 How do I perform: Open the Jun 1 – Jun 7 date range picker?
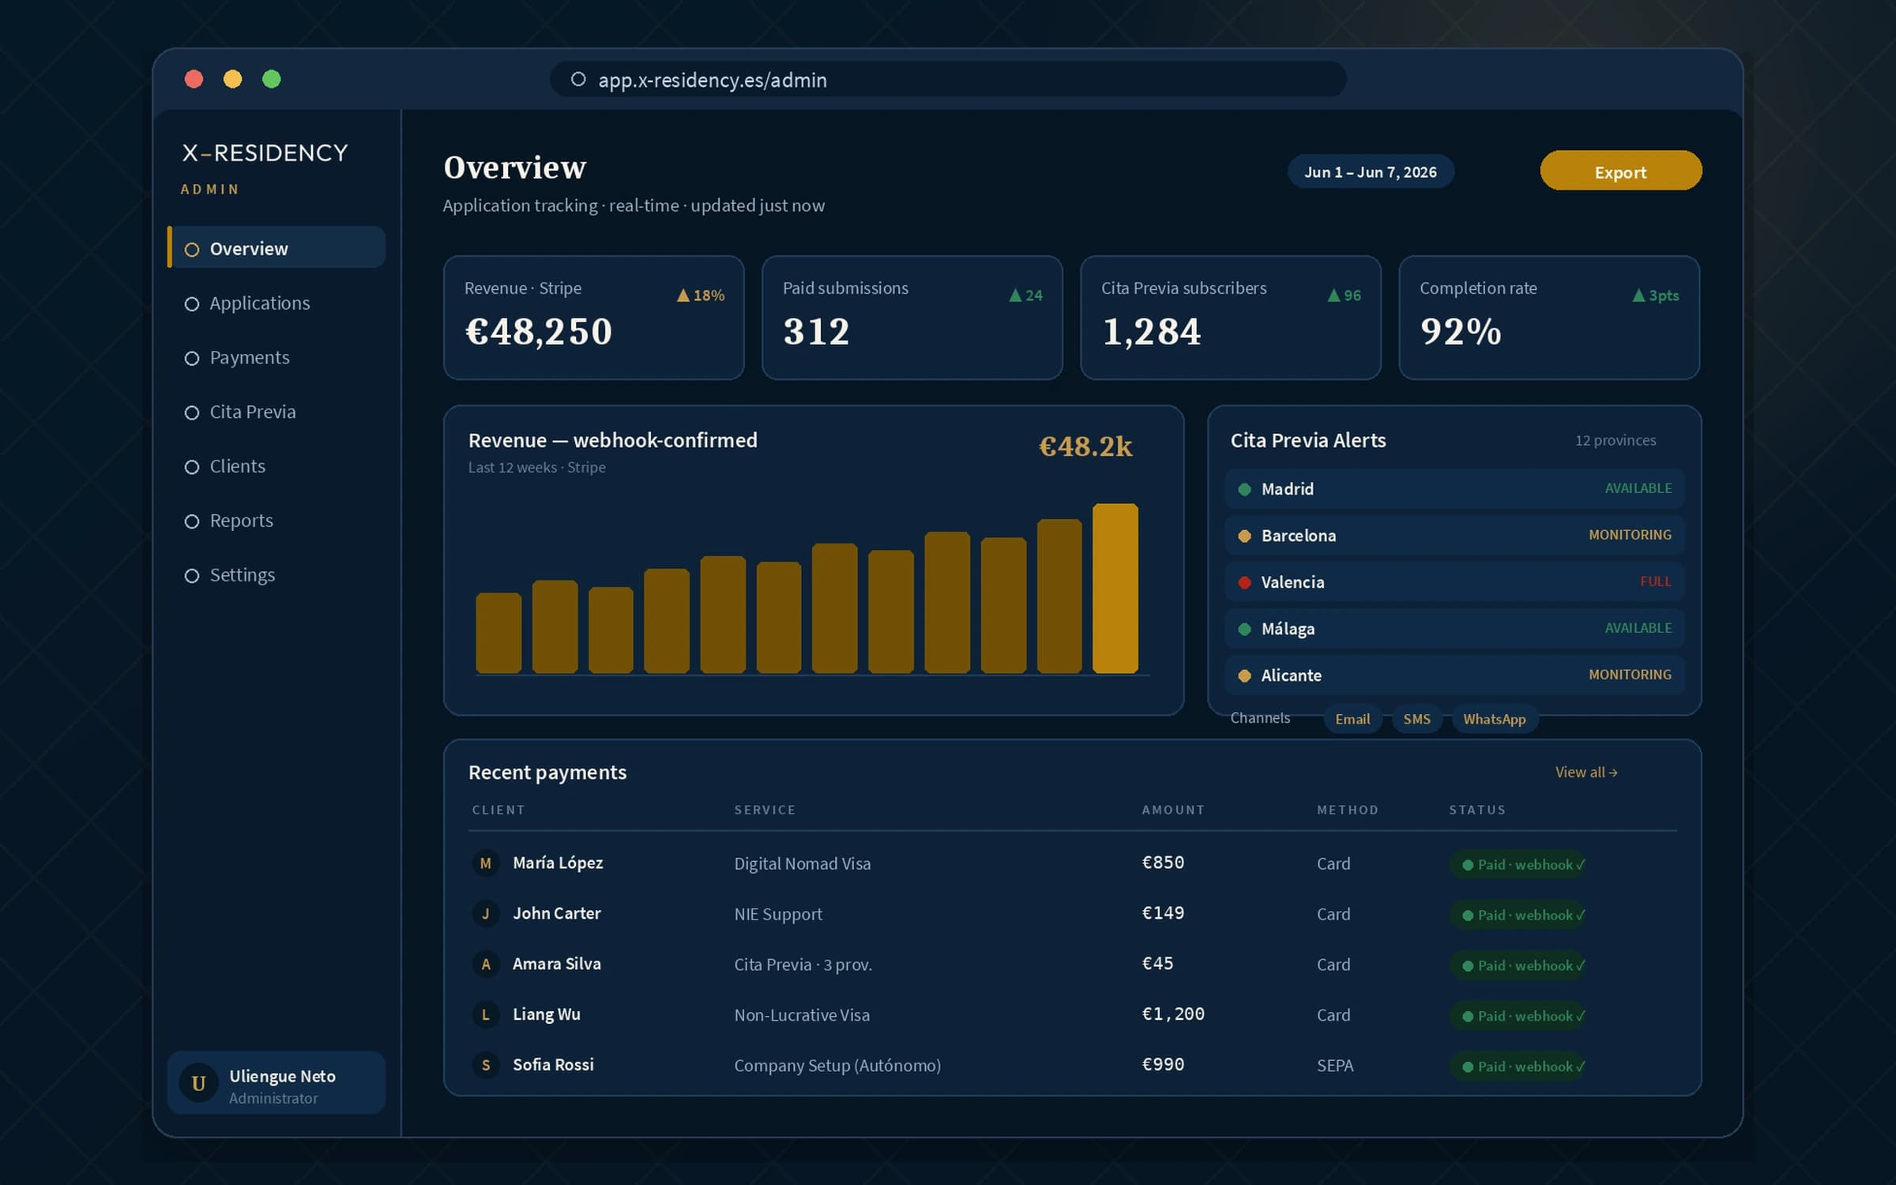click(1370, 171)
